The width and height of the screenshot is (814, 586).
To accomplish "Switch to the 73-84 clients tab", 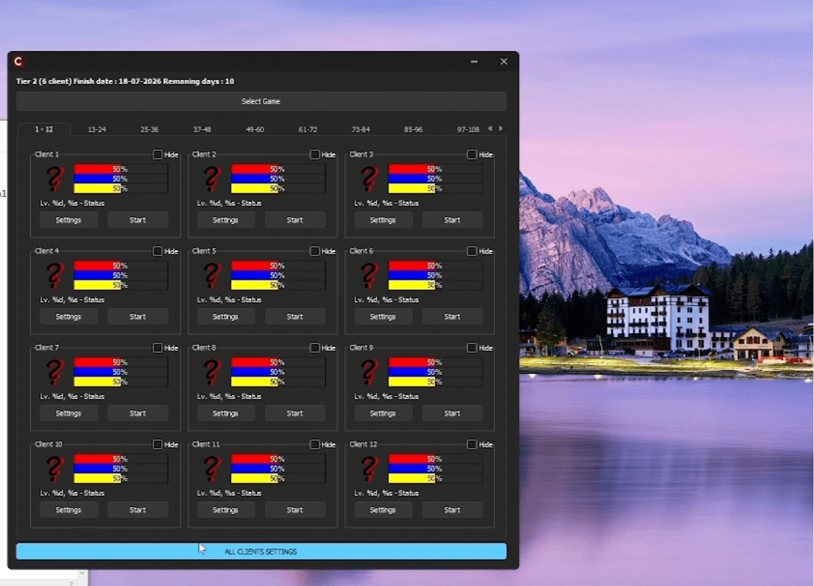I will coord(361,129).
